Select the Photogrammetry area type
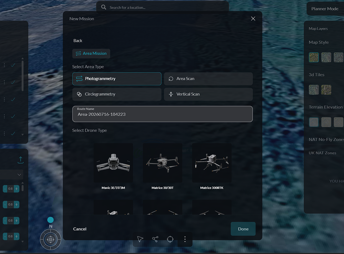Viewport: 344px width, 254px height. 117,79
